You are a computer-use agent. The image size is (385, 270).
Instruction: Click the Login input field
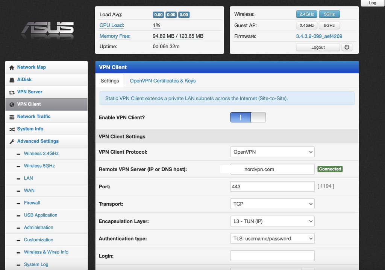[272, 256]
